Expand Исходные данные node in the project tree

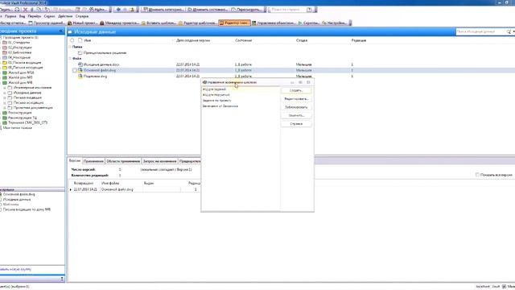[x=5, y=93]
